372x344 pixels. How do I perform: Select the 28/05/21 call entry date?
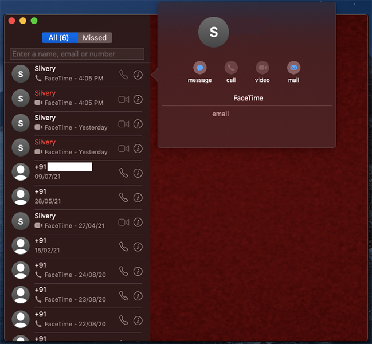point(48,201)
